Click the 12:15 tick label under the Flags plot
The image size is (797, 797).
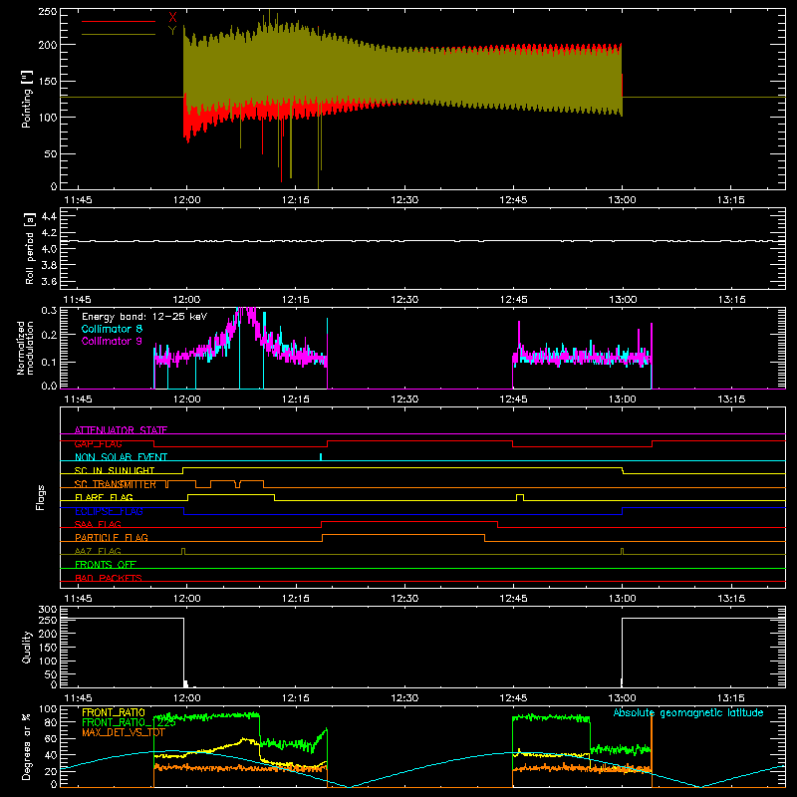295,599
